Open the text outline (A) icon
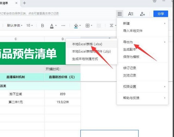Viewport: 174px width, 137px height. (x=130, y=14)
